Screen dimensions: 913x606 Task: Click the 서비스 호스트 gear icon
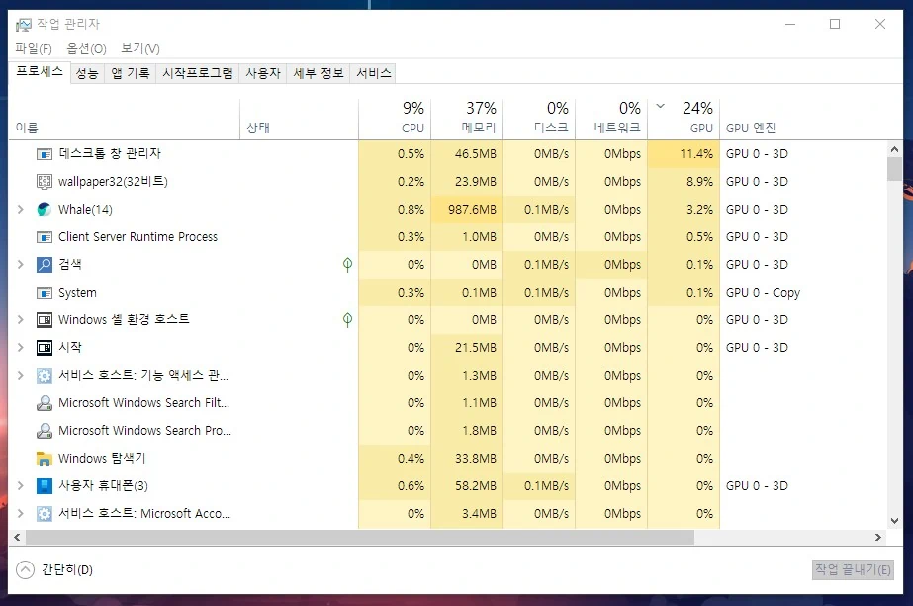(x=43, y=375)
